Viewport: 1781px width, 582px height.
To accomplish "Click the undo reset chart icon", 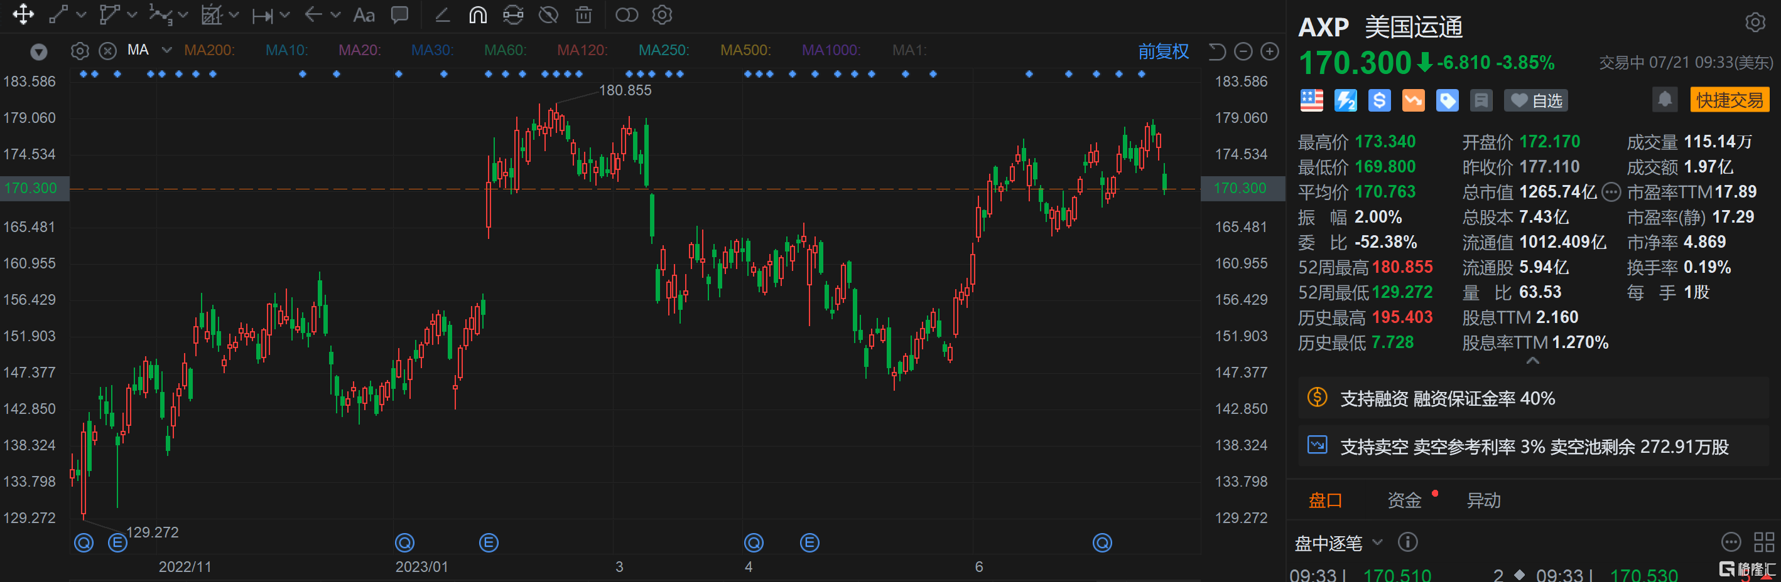I will (1217, 51).
